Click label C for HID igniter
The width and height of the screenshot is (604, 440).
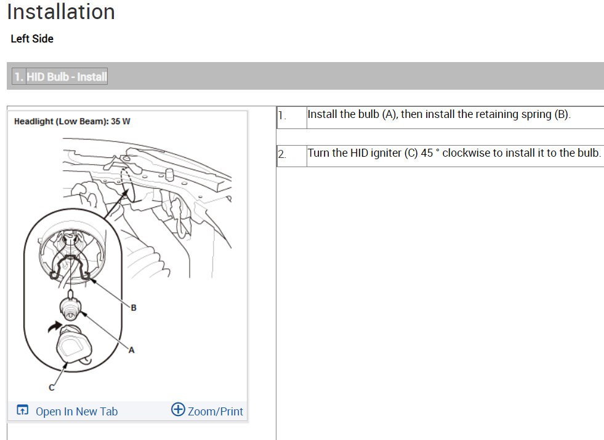[x=52, y=388]
